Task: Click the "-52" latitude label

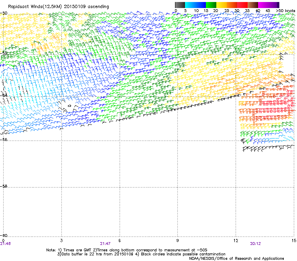Action: tap(4, 53)
